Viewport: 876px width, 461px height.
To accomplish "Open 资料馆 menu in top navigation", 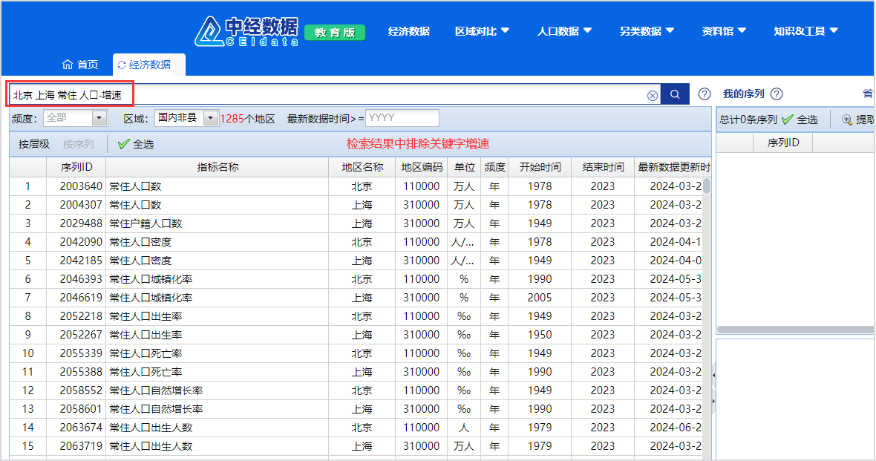I will coord(724,31).
